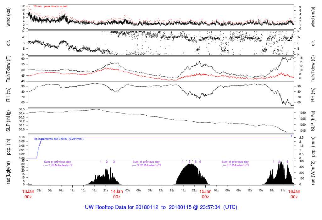Click the 'pcp. (mm)' axis label
Viewport: 322px width, 220px height.
[x=313, y=147]
